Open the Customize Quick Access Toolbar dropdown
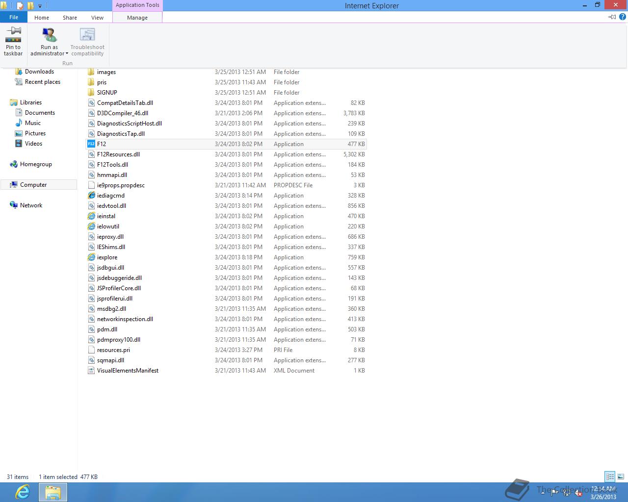628x502 pixels. [x=40, y=6]
